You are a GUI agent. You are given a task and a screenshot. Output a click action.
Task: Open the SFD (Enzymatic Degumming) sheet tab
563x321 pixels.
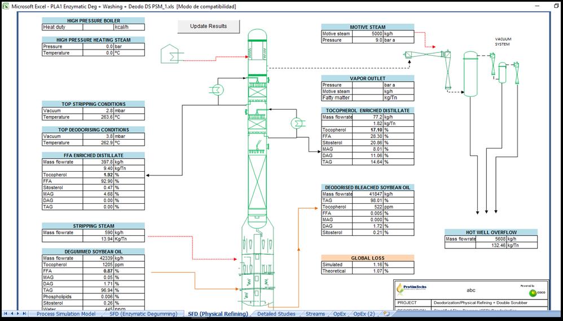[x=143, y=314]
